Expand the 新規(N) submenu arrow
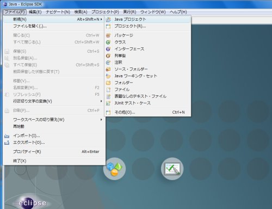The width and height of the screenshot is (272, 209). [x=101, y=19]
